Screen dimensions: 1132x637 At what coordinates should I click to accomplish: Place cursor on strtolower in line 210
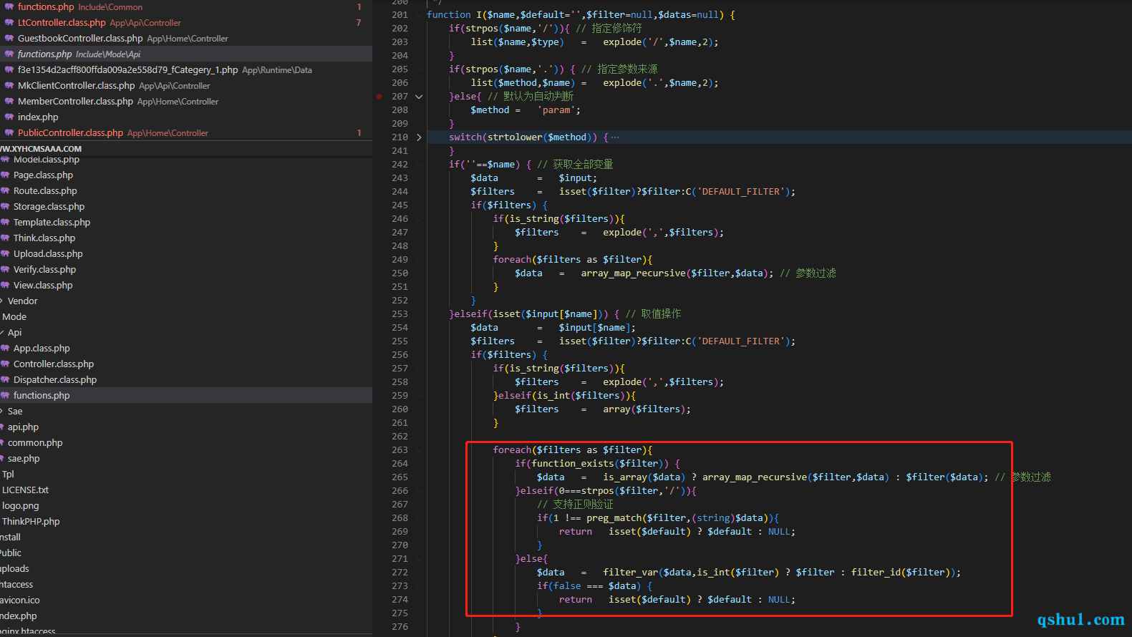515,137
